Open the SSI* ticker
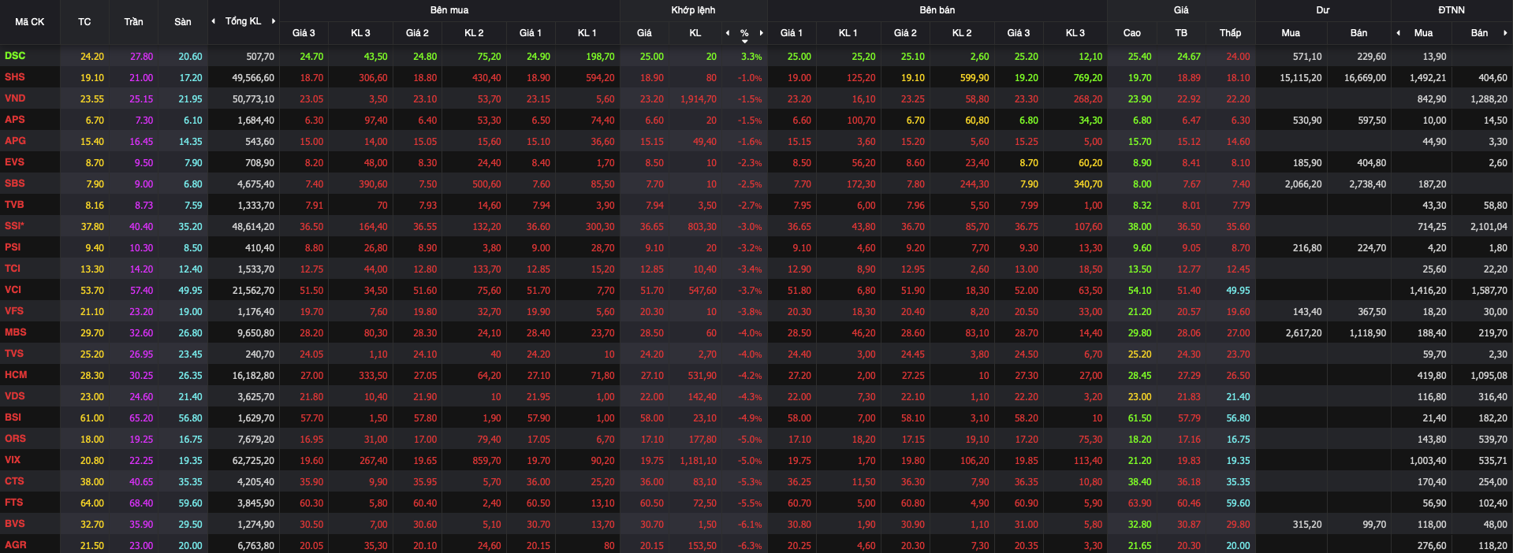1513x553 pixels. 14,226
